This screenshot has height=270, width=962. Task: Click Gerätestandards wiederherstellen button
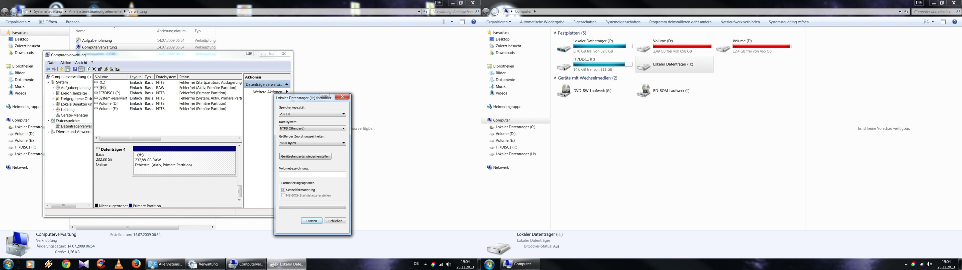coord(305,156)
